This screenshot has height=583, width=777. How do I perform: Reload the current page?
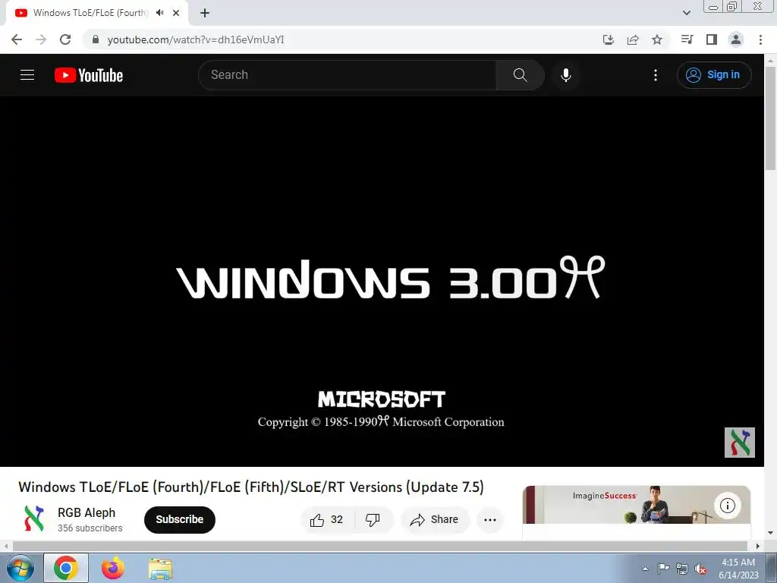(65, 39)
